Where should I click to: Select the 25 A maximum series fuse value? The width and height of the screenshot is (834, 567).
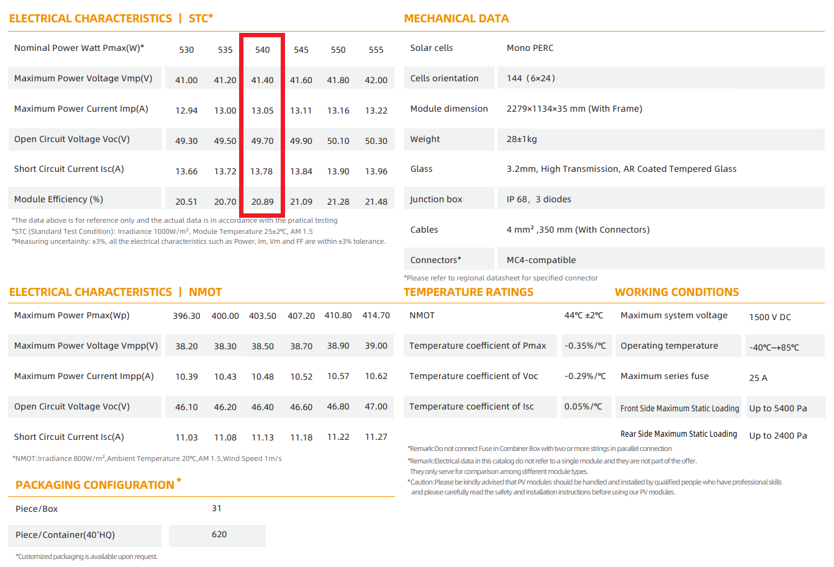(x=758, y=378)
